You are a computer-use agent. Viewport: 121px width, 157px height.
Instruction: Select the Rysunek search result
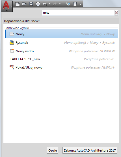pos(62,43)
